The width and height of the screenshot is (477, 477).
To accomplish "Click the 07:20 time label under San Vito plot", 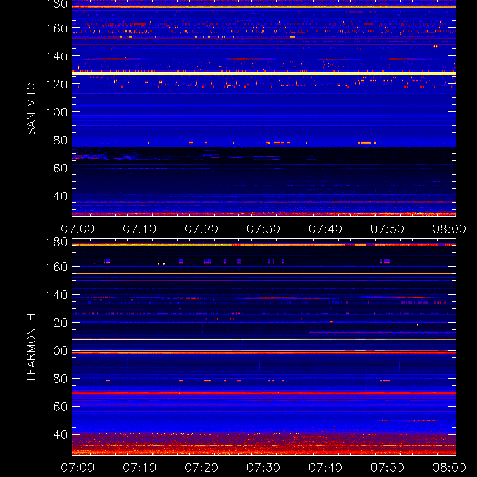I will click(x=202, y=229).
